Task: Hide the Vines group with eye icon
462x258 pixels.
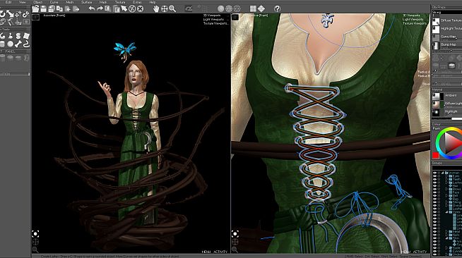Action: [x=434, y=212]
